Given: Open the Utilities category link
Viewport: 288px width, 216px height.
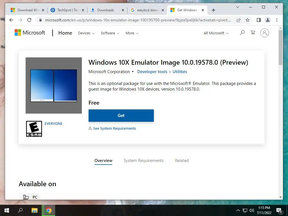Looking at the screenshot, I should (x=180, y=72).
